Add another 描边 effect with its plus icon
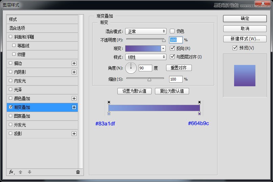Viewport: 273px width, 182px height. pyautogui.click(x=74, y=63)
